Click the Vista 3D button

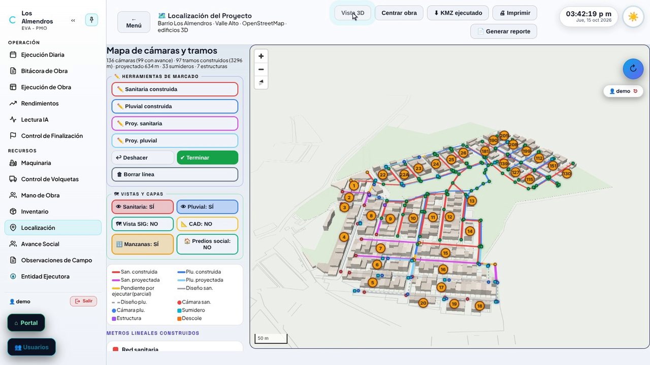point(352,13)
